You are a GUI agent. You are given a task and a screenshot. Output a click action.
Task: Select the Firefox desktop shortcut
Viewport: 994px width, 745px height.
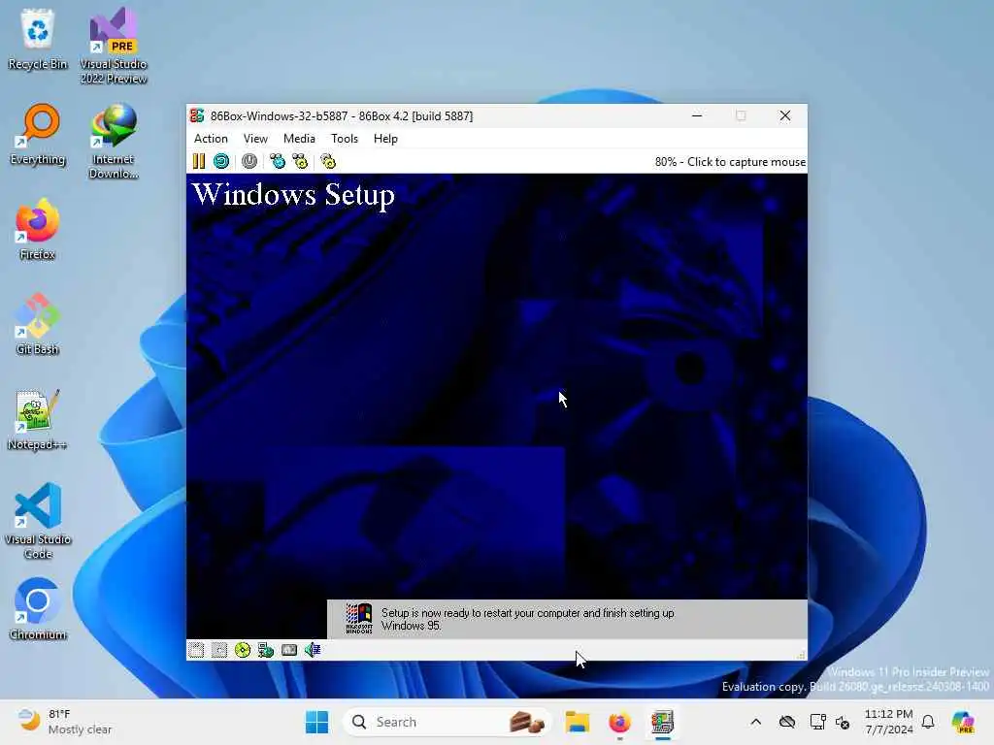tap(38, 230)
